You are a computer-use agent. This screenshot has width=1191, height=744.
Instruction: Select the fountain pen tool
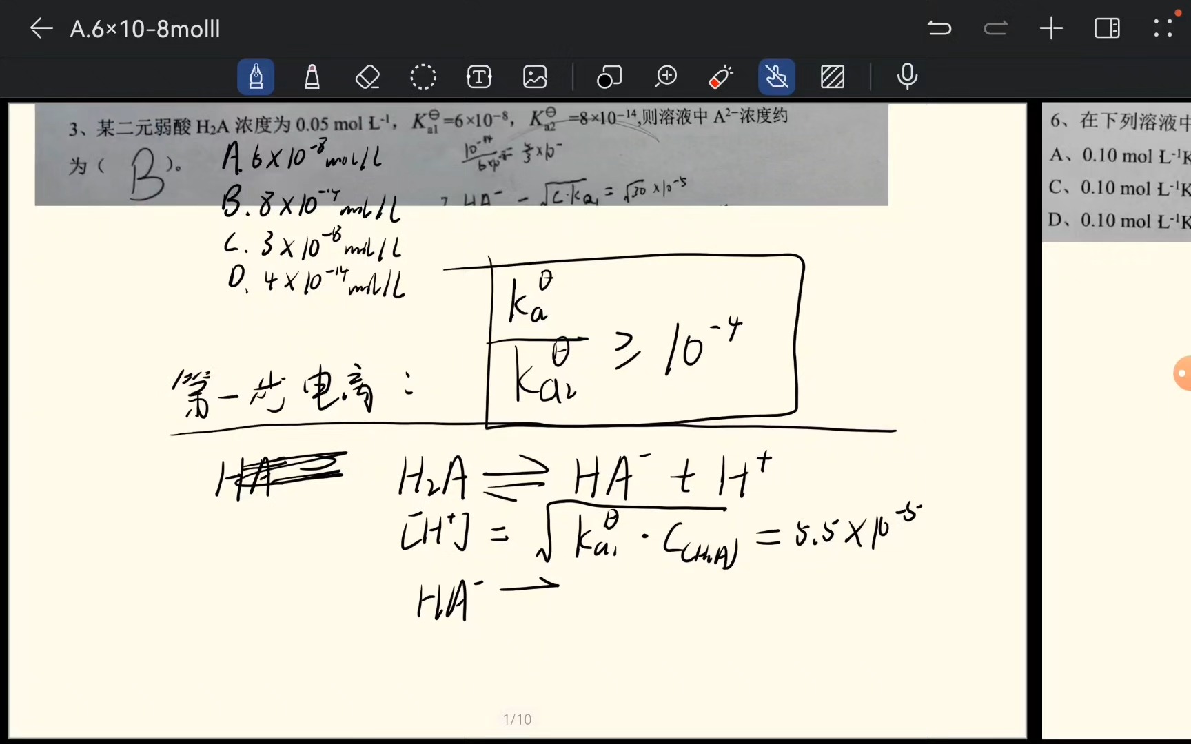[256, 76]
